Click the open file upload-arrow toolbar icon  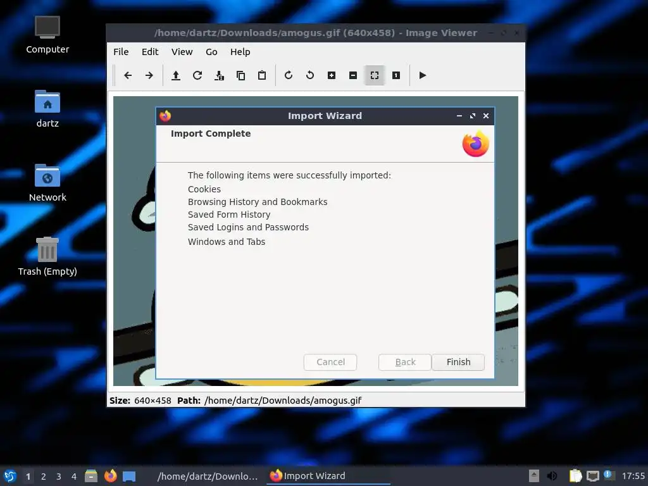click(x=176, y=75)
